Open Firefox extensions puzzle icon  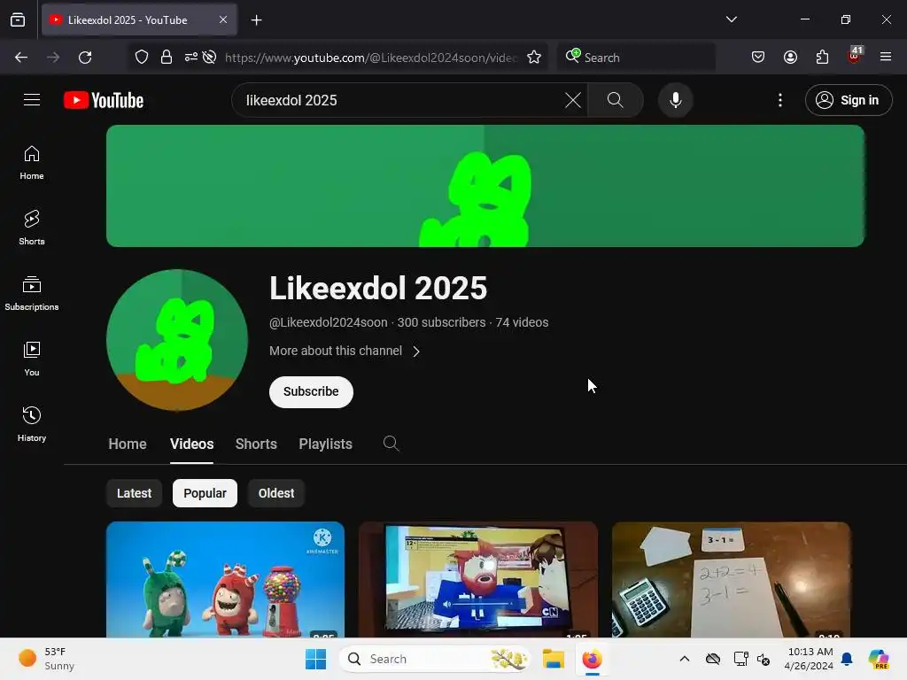click(822, 58)
